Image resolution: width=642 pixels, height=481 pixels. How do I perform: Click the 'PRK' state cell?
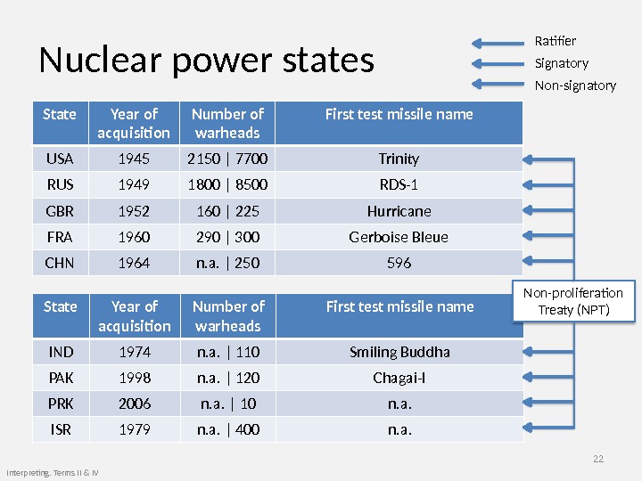pos(61,404)
